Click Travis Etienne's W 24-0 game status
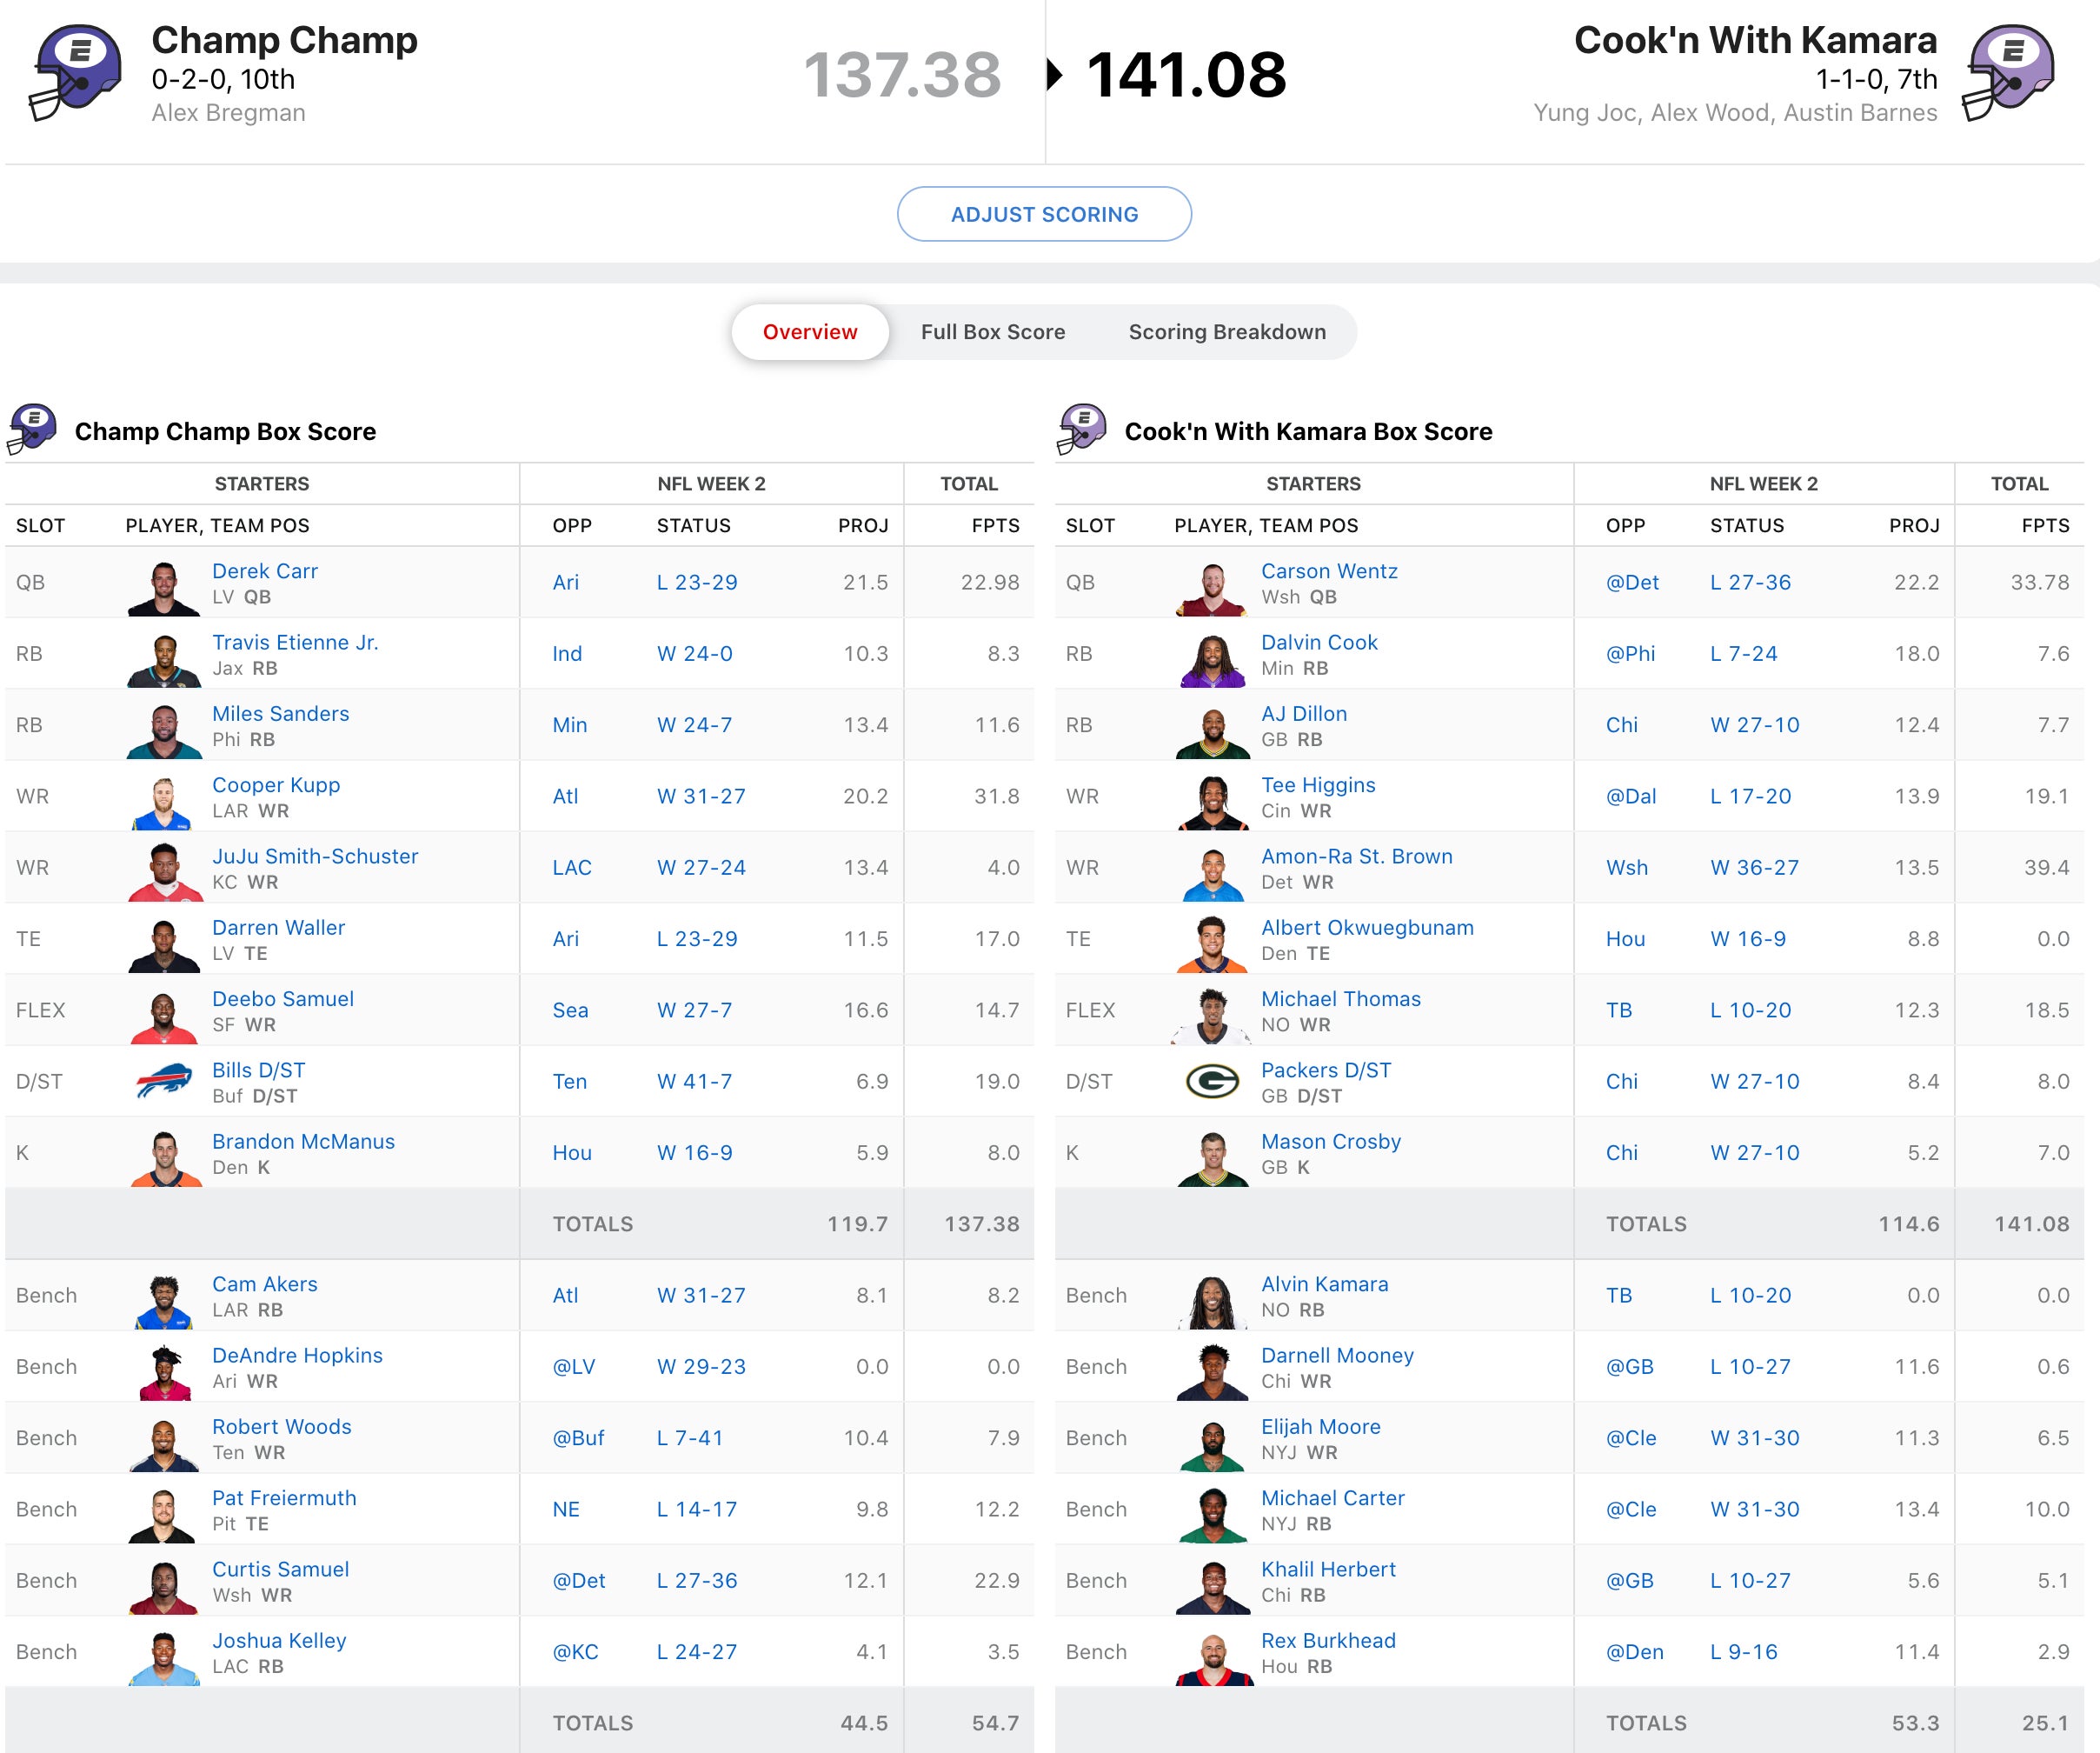The image size is (2100, 1753). 694,653
